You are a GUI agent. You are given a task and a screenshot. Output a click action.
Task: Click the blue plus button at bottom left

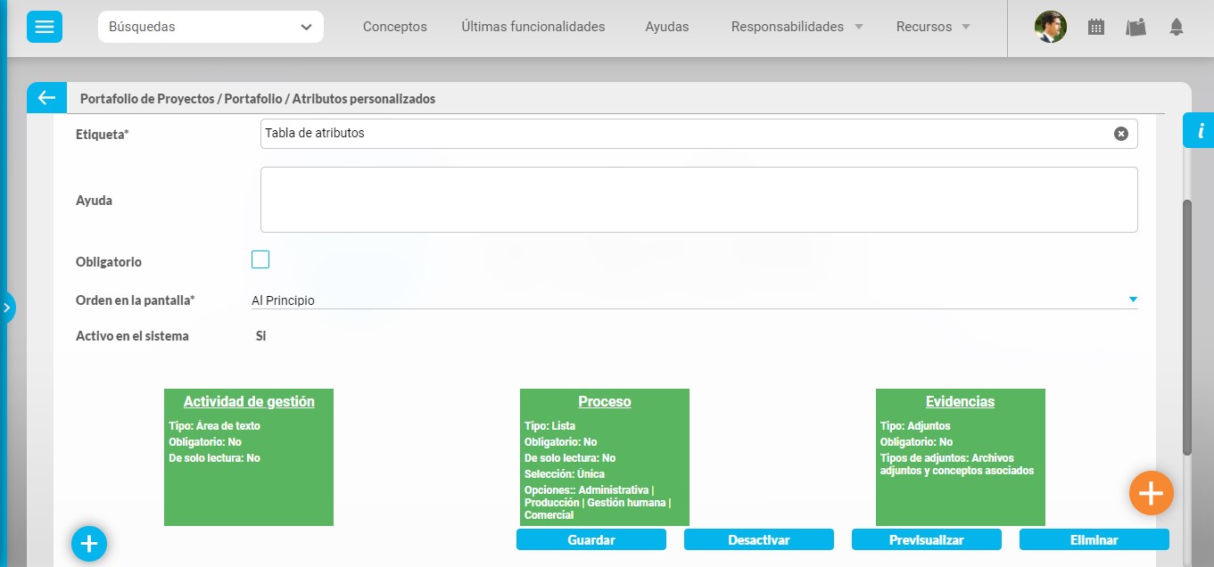89,543
